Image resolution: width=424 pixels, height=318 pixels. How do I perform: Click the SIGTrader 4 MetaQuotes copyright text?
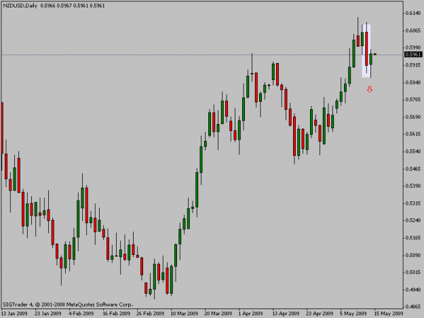[x=68, y=304]
